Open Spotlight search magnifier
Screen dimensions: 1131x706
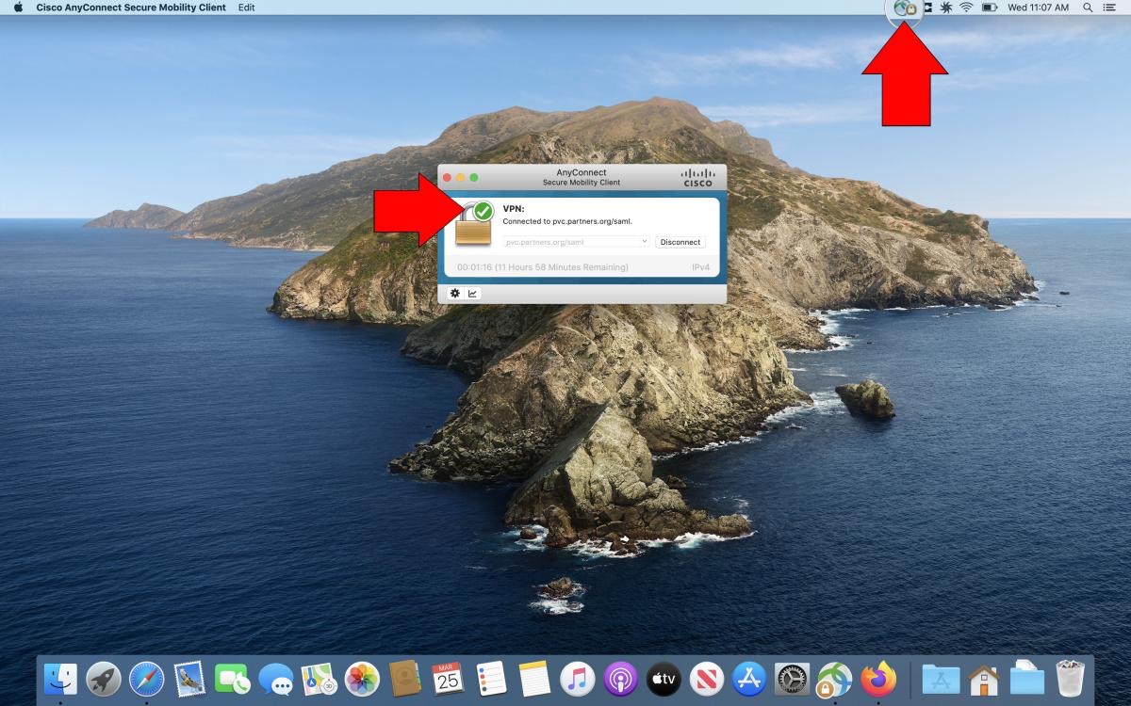pos(1088,8)
